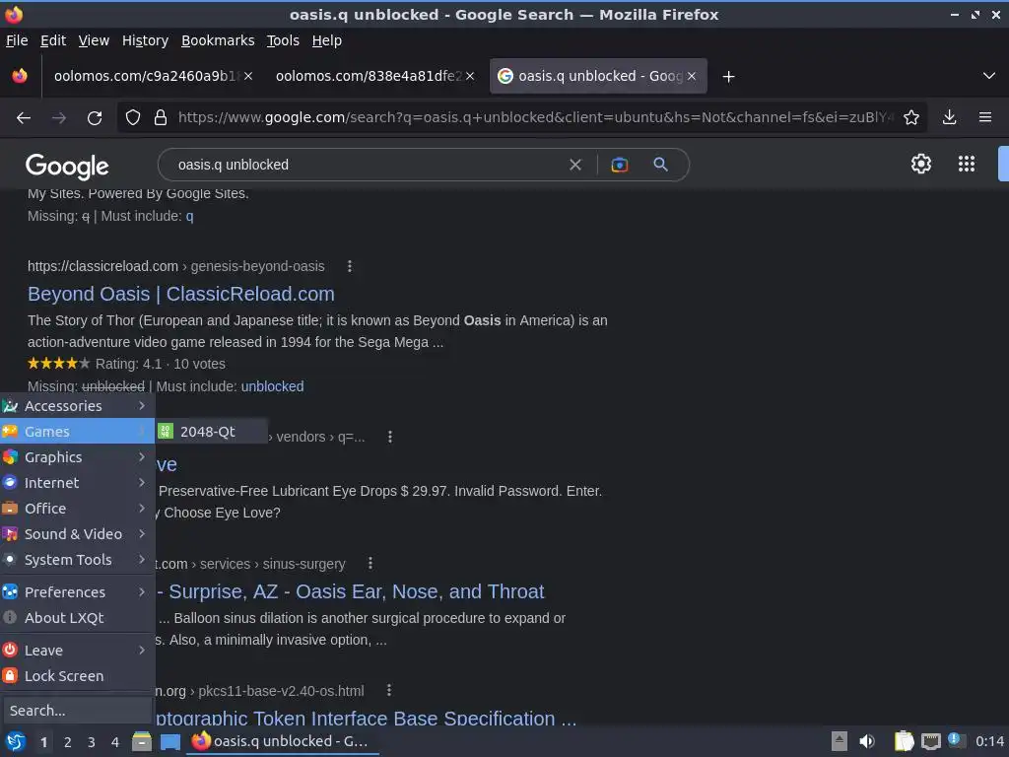Click the 'Must include: unblocked' link

(272, 386)
